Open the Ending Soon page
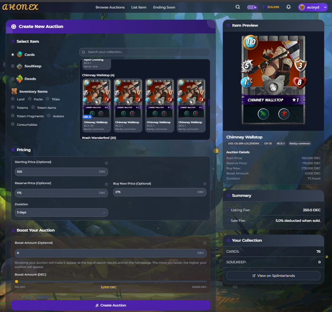332x312 pixels. click(x=164, y=7)
